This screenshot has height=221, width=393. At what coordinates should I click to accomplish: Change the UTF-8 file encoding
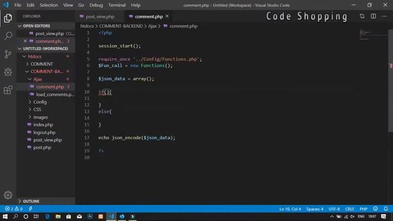334,209
